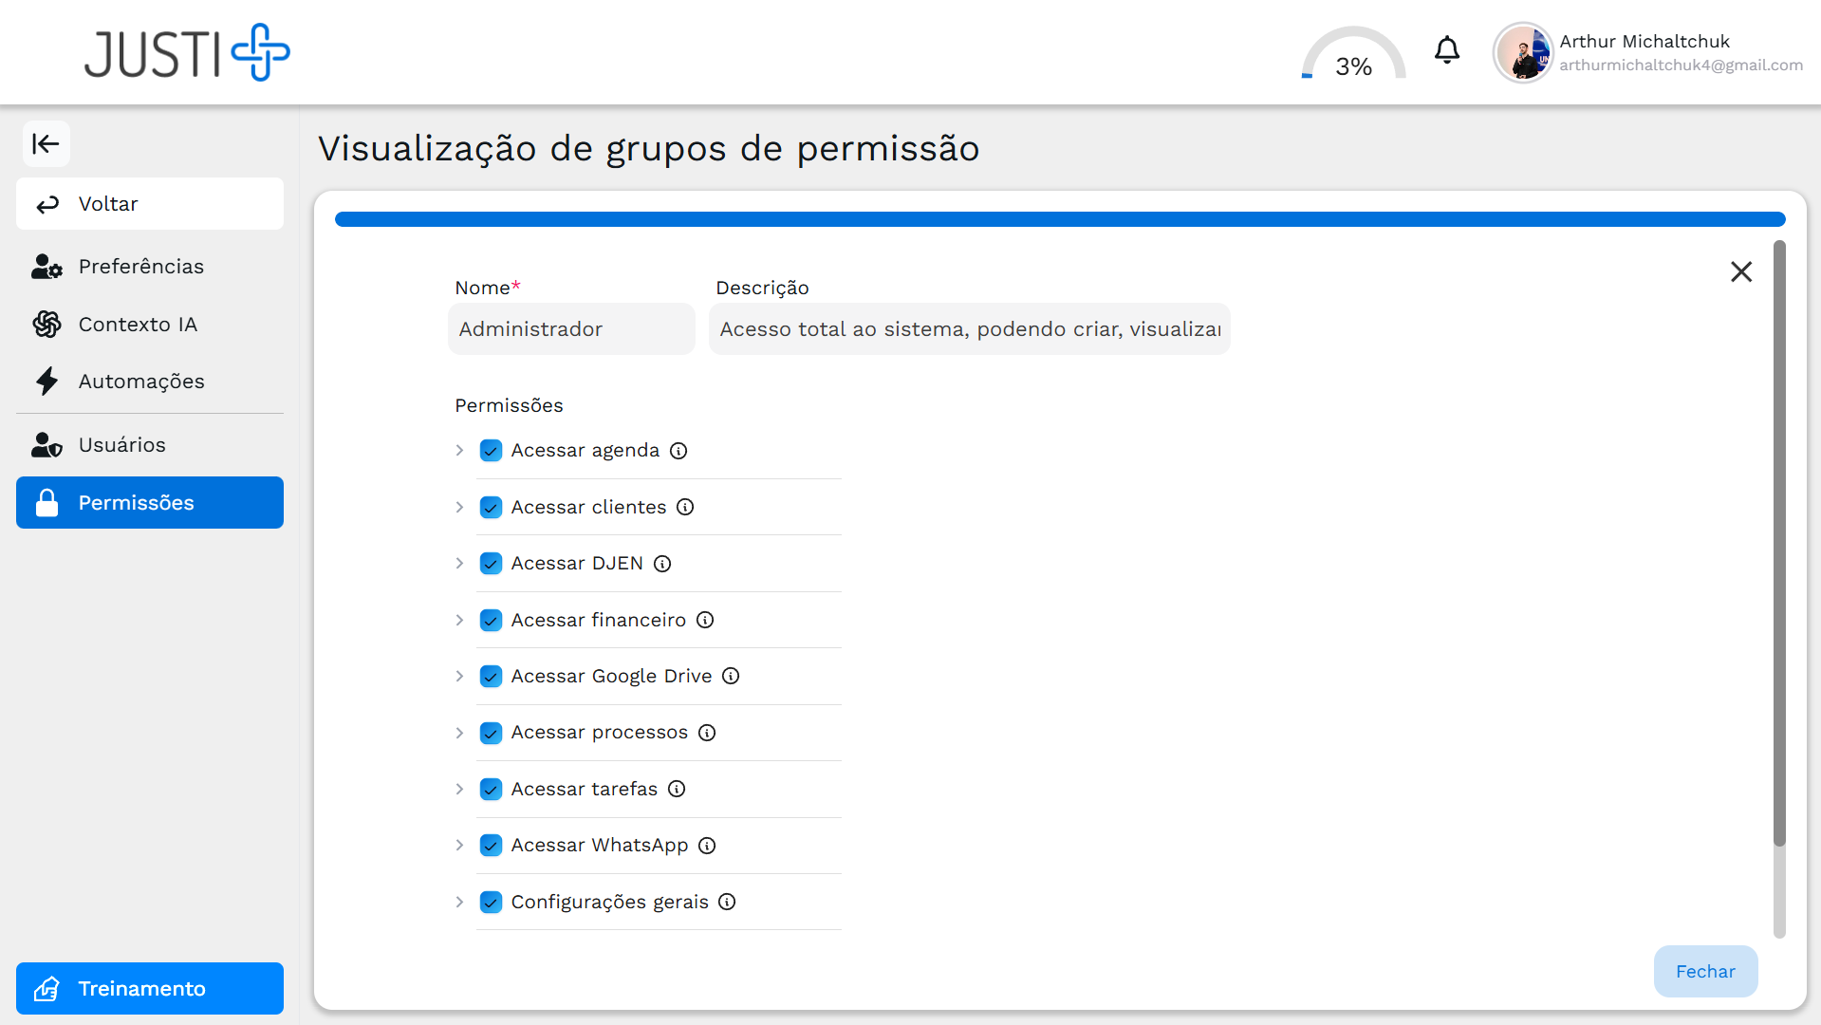
Task: Show info for Acessar Google Drive
Action: (x=731, y=676)
